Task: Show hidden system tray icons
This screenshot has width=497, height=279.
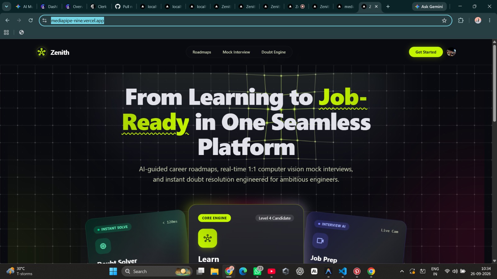Action: 402,272
